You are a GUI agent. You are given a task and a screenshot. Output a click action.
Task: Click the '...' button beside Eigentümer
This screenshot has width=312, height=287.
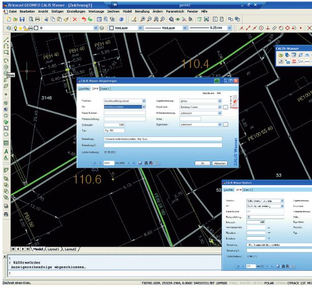coord(226,125)
